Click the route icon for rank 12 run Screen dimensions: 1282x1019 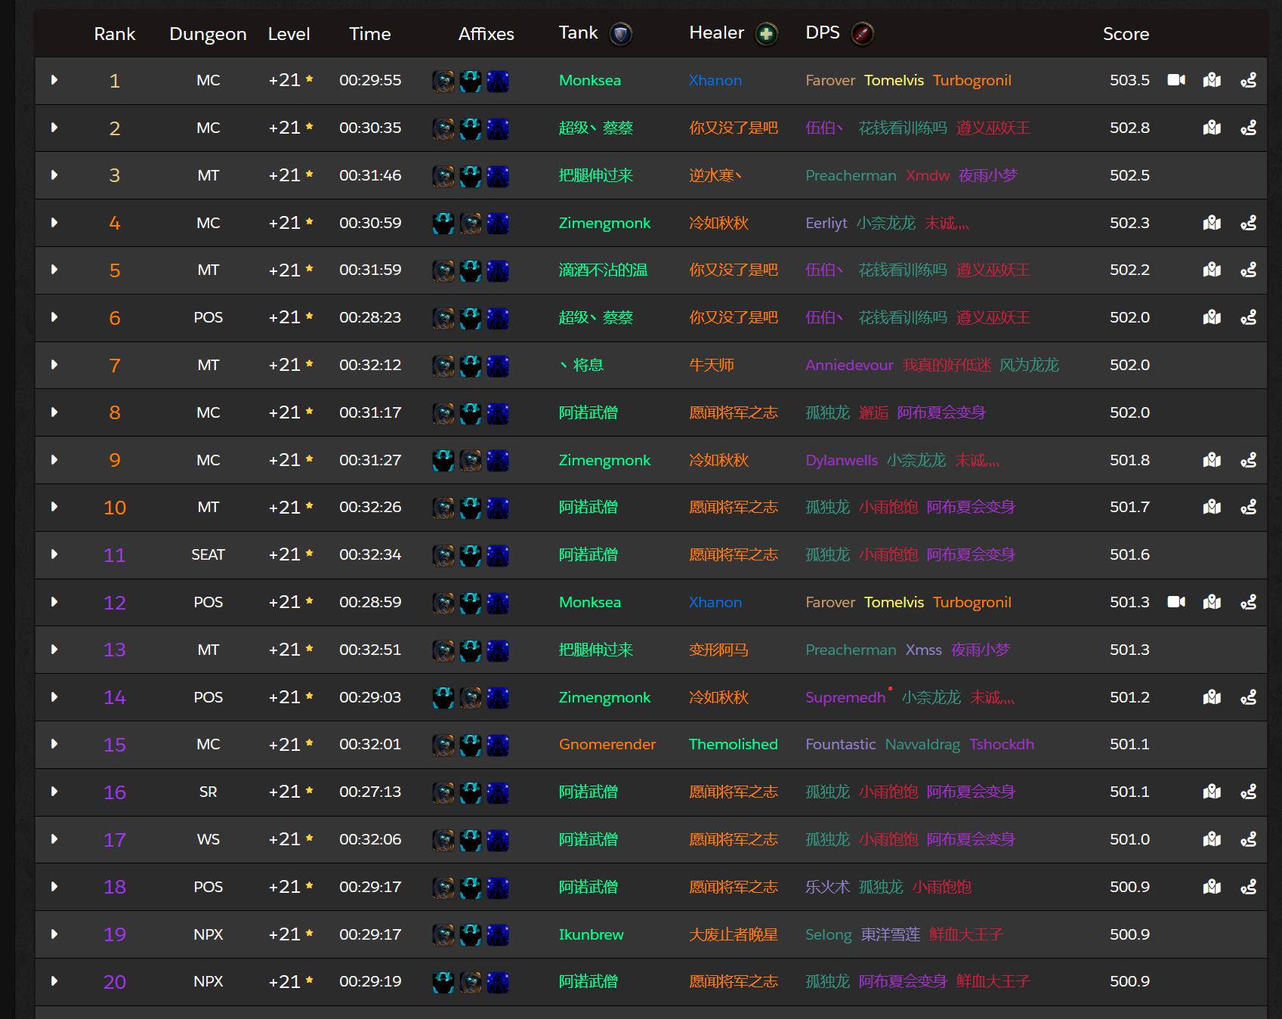click(x=1249, y=602)
